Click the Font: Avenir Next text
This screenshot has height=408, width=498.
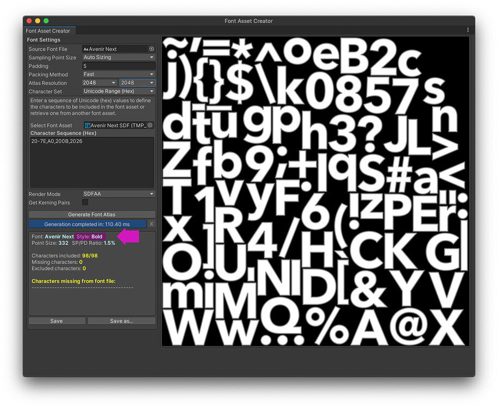click(x=53, y=237)
